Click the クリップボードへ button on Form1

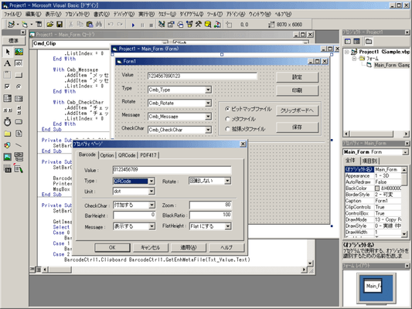point(297,110)
